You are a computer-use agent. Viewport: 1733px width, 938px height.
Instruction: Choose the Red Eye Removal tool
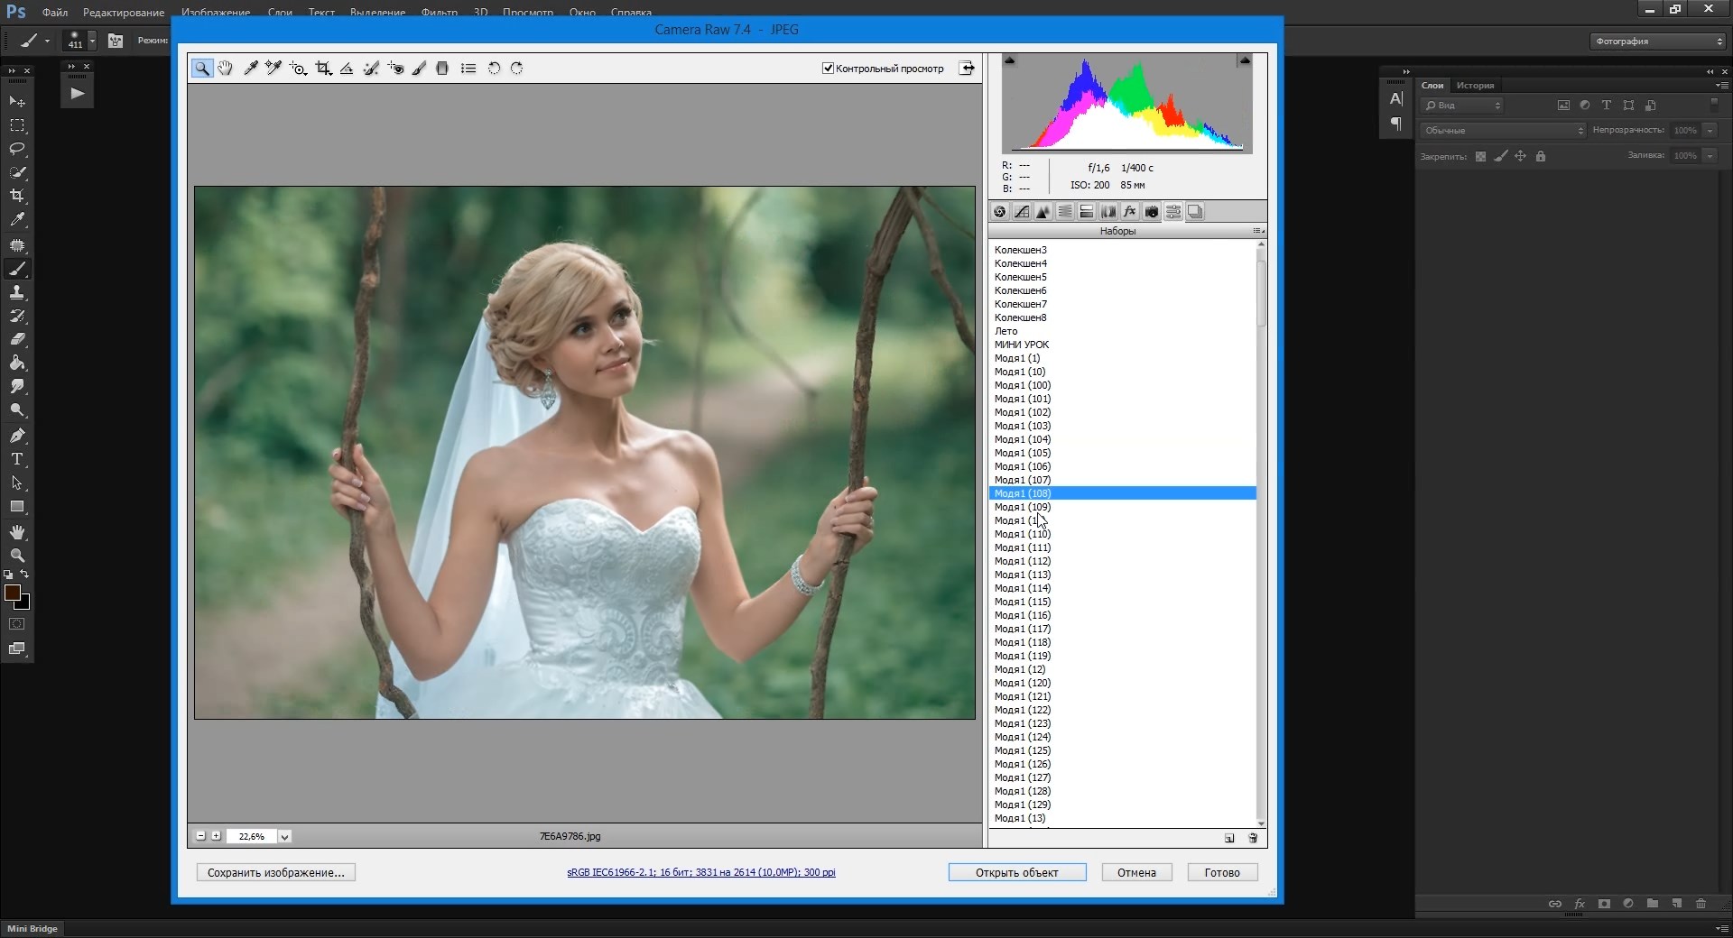coord(395,69)
